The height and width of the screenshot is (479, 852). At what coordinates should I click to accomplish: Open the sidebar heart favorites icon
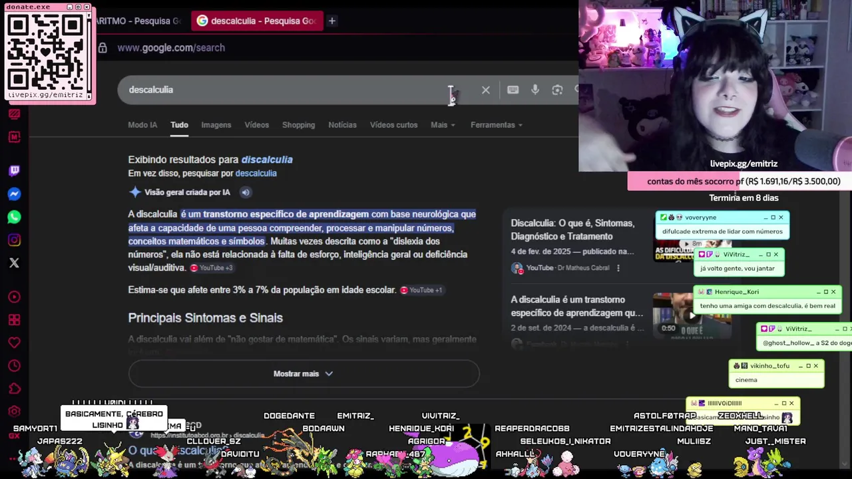tap(14, 343)
